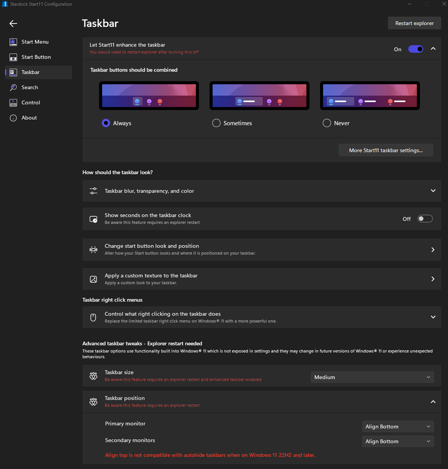Enable show seconds on taskbar clock
448x469 pixels.
pos(425,219)
